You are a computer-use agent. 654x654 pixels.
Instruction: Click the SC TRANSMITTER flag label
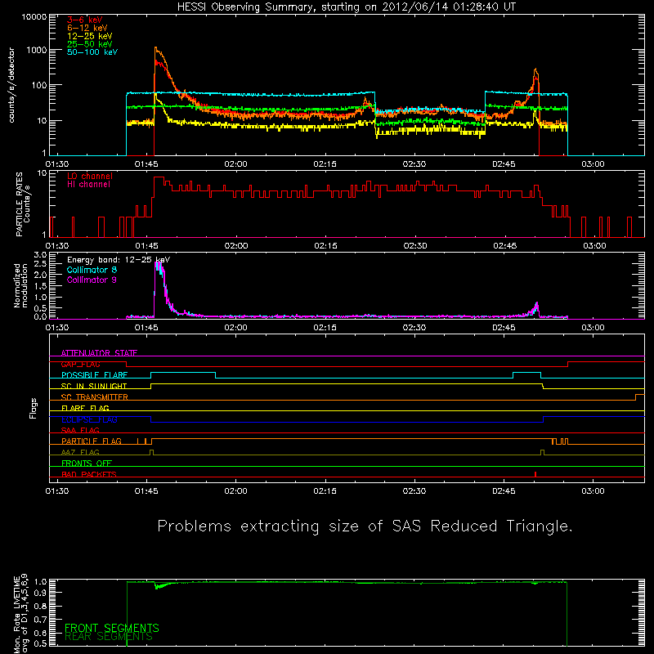coord(95,397)
